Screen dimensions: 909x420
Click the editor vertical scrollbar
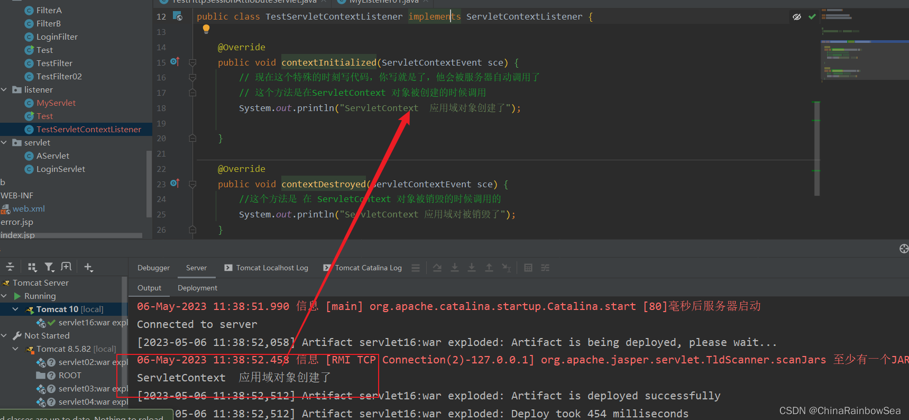[x=817, y=148]
